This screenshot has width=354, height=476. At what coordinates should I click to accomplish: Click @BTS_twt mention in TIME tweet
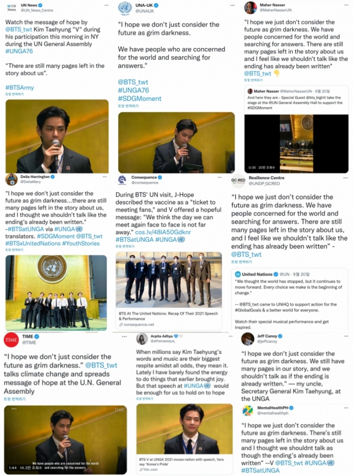click(101, 365)
